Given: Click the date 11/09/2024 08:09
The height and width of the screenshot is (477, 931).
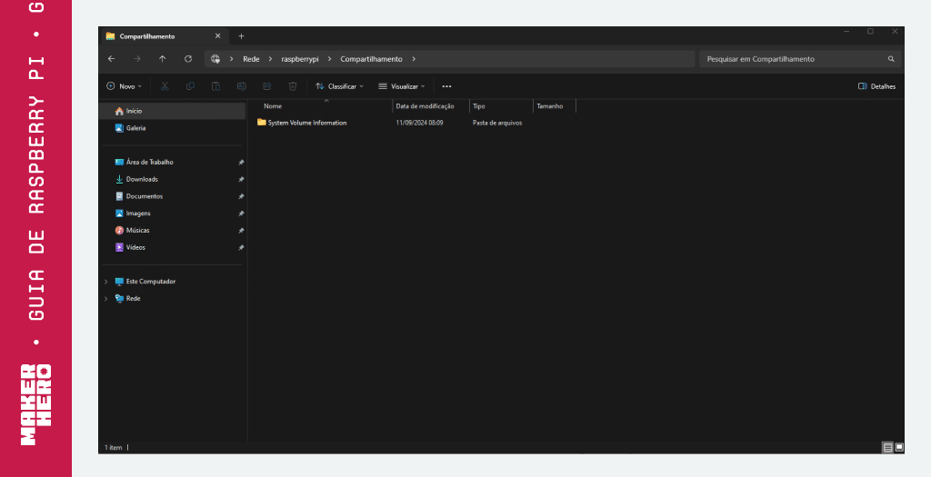Looking at the screenshot, I should click(x=419, y=123).
